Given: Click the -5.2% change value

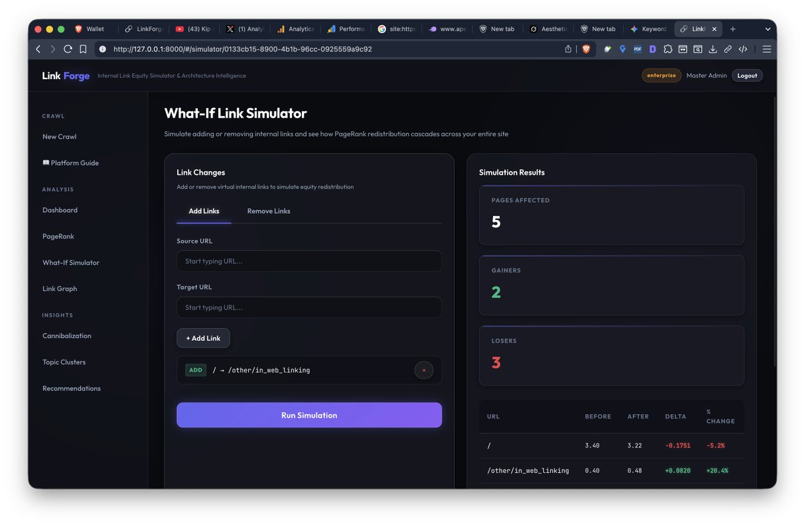Looking at the screenshot, I should click(715, 445).
